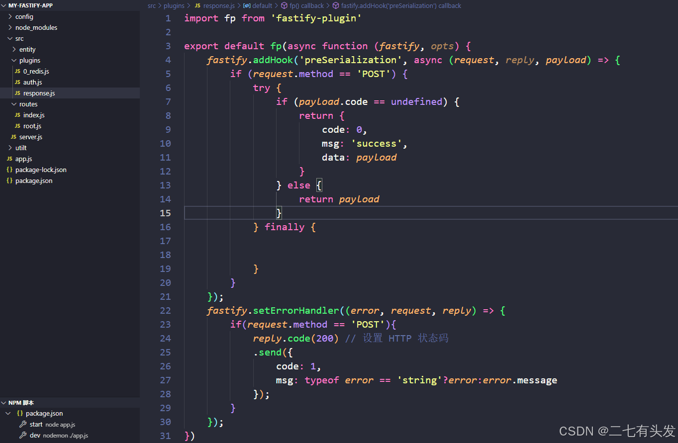This screenshot has height=443, width=678.
Task: Click the 'finally' keyword on line 16
Action: tap(285, 227)
